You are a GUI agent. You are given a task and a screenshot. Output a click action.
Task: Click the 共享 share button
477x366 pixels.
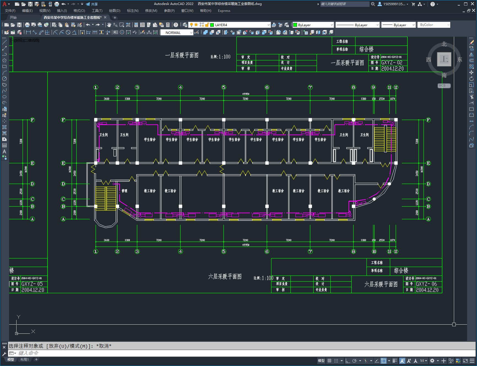coord(92,4)
